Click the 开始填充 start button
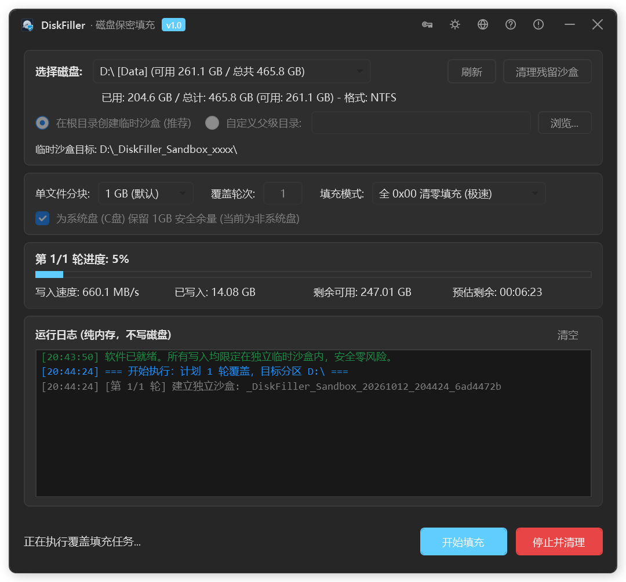The width and height of the screenshot is (626, 582). pyautogui.click(x=464, y=541)
